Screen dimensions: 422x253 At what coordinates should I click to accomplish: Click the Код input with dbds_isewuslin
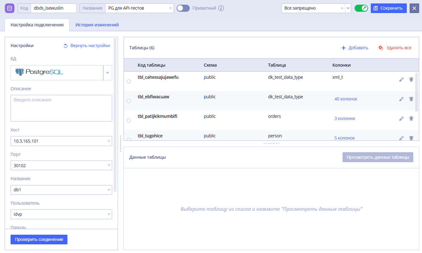coord(53,8)
